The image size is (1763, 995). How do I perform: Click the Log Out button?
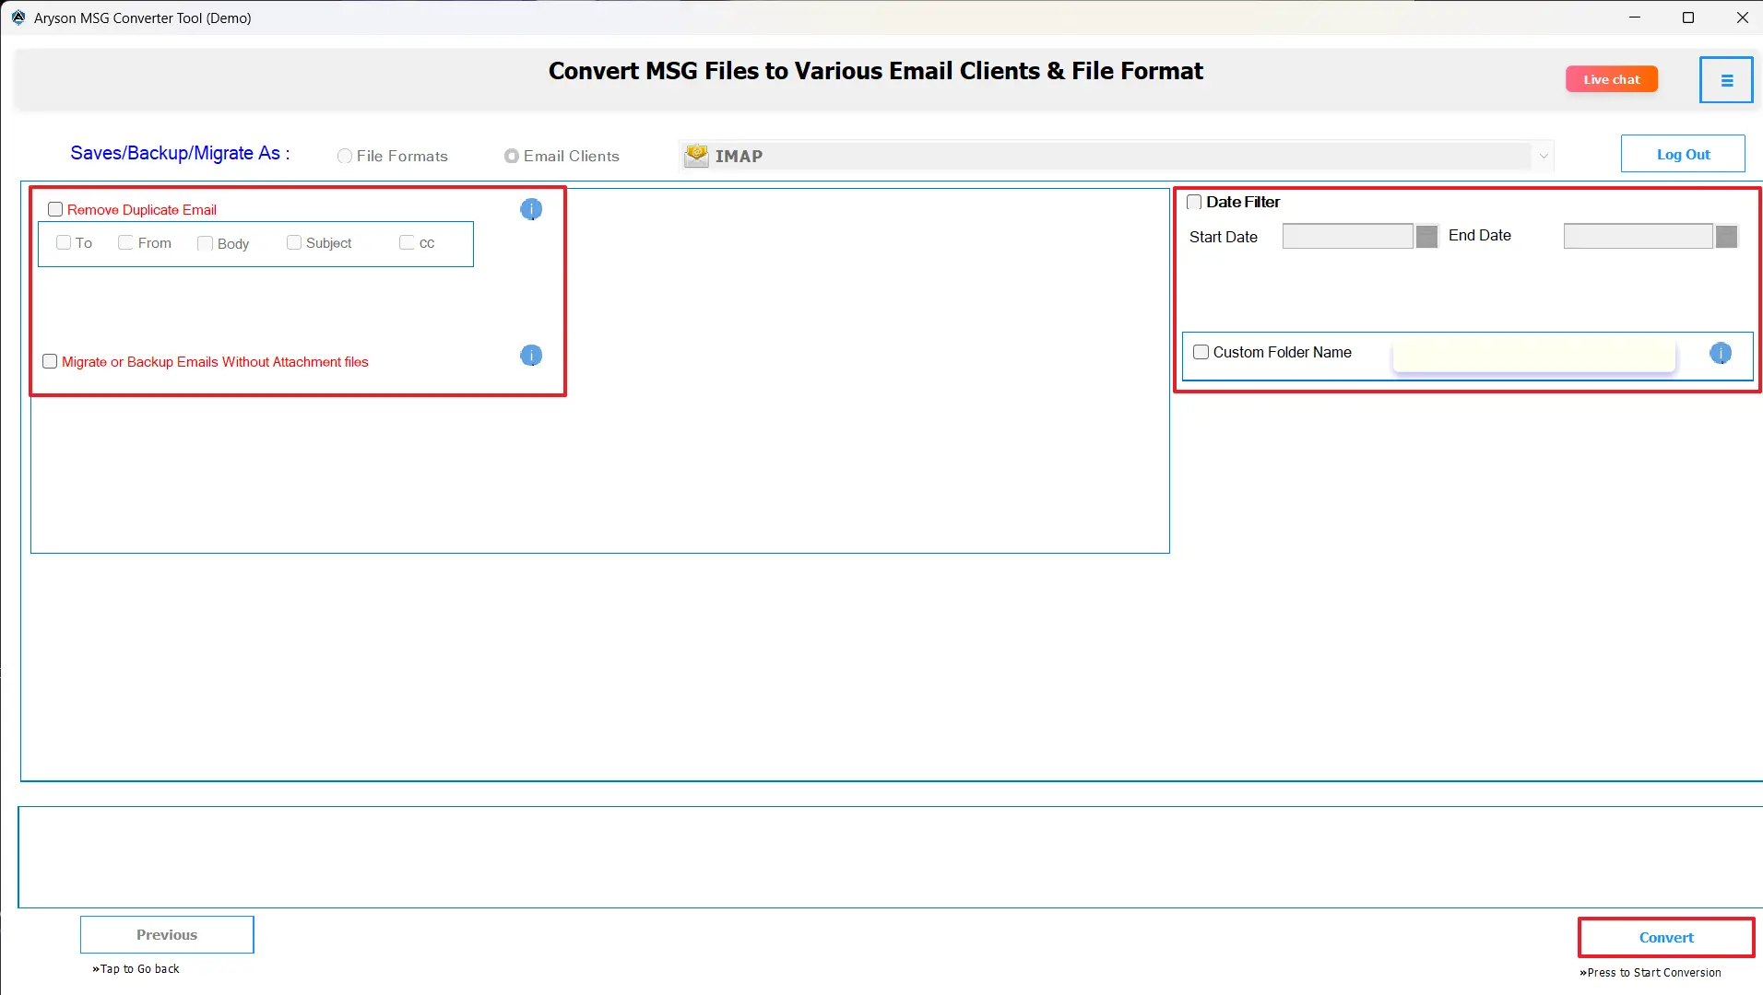click(x=1683, y=153)
